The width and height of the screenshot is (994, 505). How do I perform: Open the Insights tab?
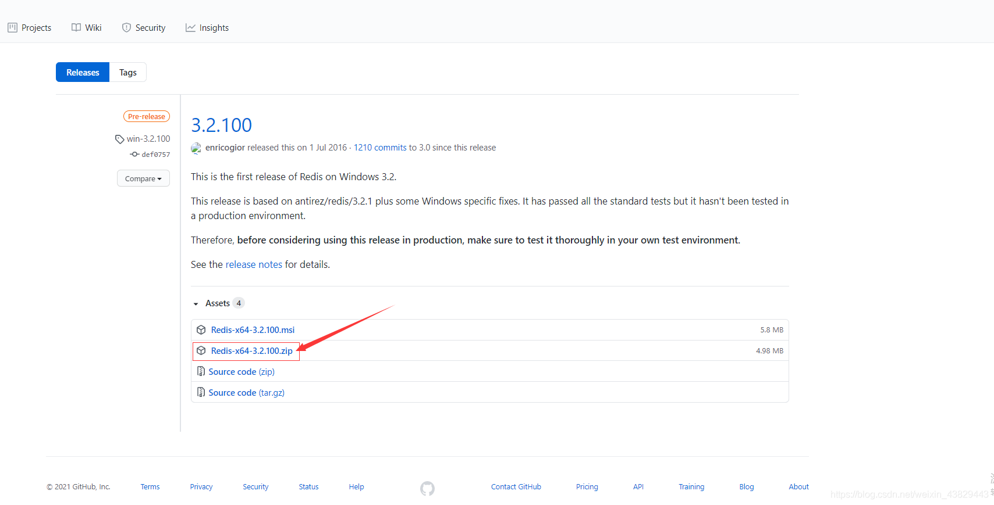207,28
